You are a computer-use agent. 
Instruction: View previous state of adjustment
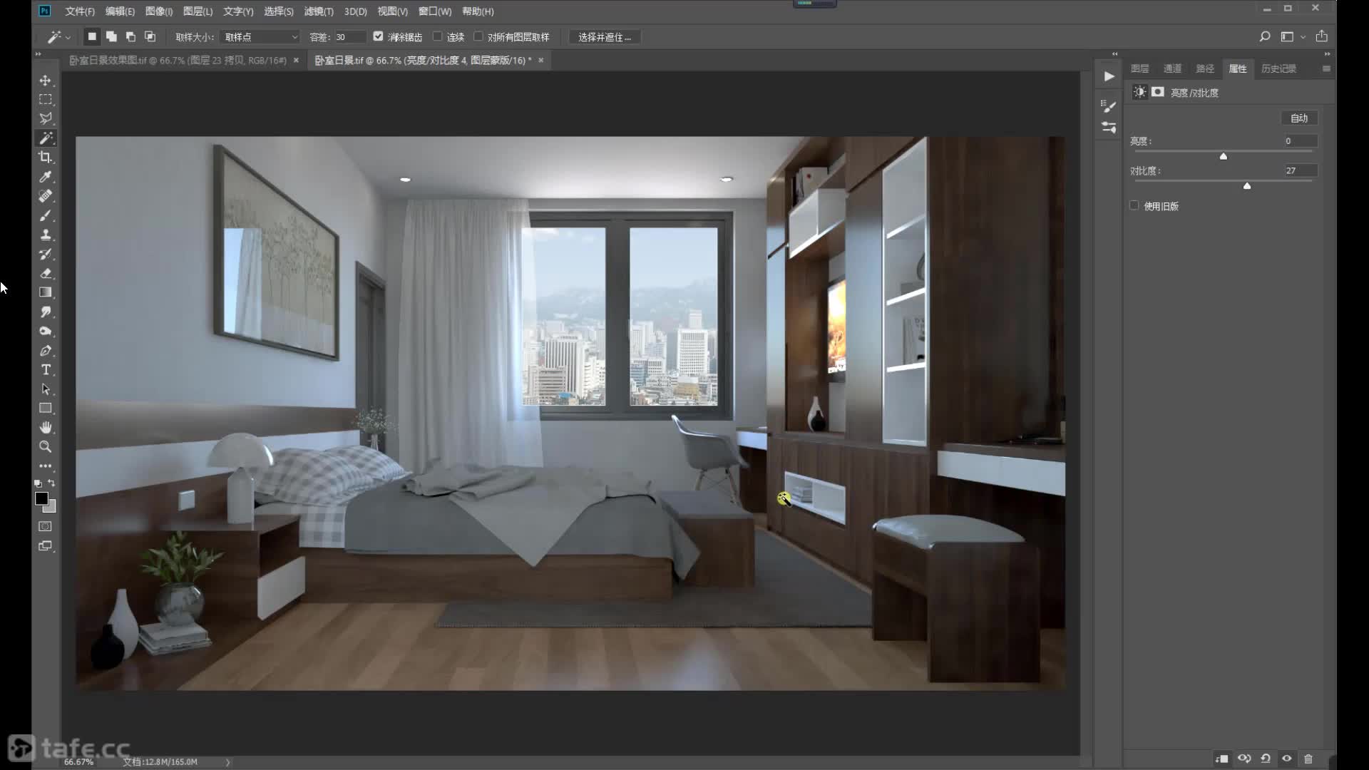(x=1244, y=759)
